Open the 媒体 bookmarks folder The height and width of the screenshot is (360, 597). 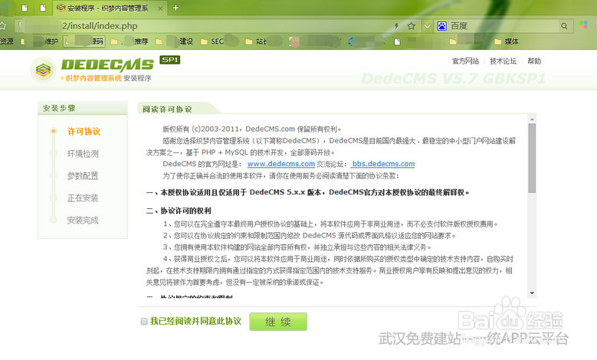tap(507, 41)
